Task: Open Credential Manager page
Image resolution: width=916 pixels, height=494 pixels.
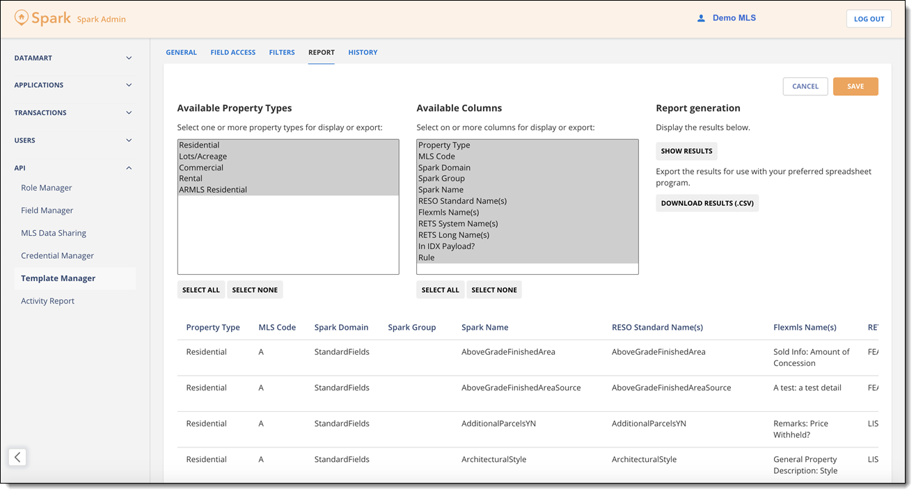Action: 58,255
